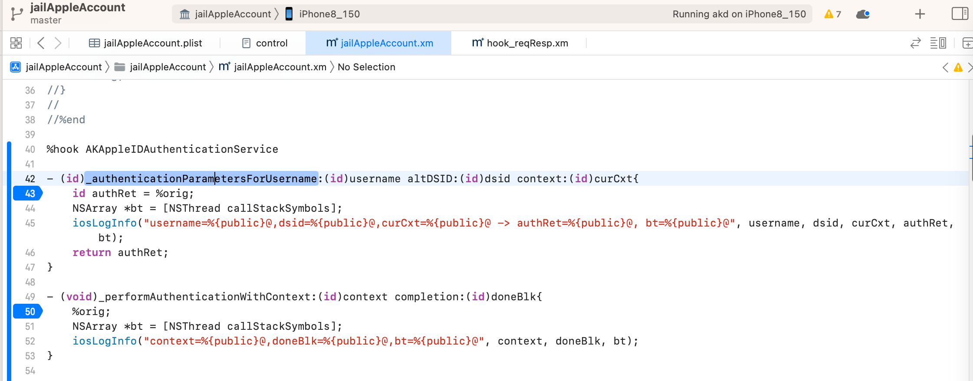Click line number 42 in gutter
Viewport: 973px width, 381px height.
(30, 179)
